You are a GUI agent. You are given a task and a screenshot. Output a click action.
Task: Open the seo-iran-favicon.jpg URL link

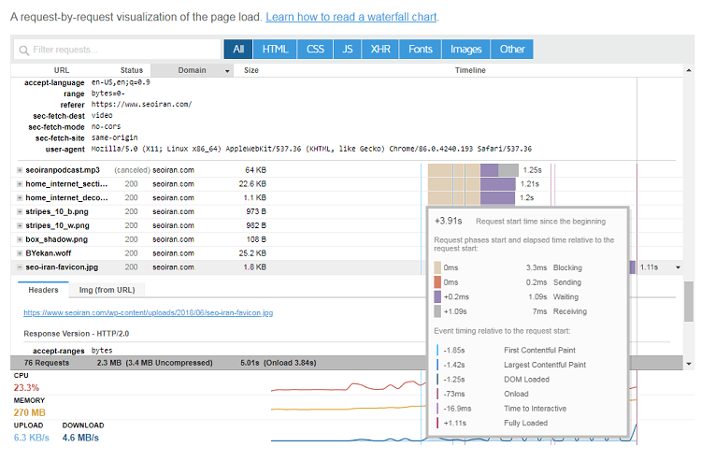click(148, 312)
